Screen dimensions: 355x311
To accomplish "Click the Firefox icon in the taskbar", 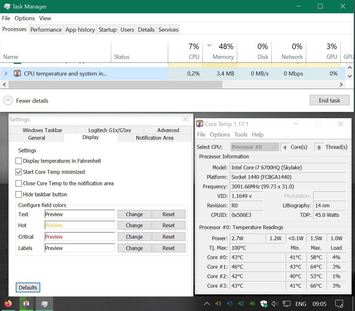I will pos(8,304).
